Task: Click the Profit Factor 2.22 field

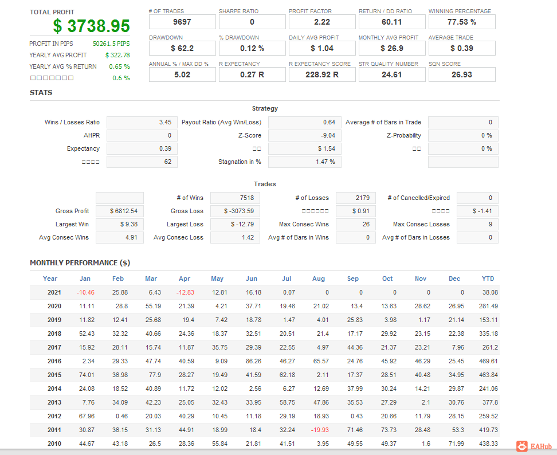Action: (322, 22)
